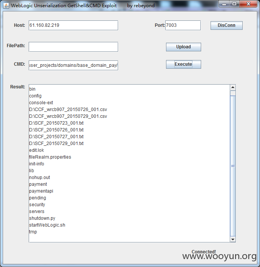Click the 'FilePath:' label

[x=16, y=46]
